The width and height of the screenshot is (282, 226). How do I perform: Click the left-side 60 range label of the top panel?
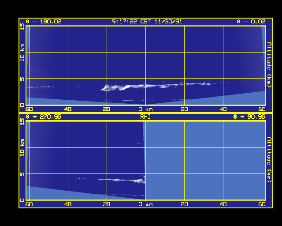pyautogui.click(x=29, y=109)
